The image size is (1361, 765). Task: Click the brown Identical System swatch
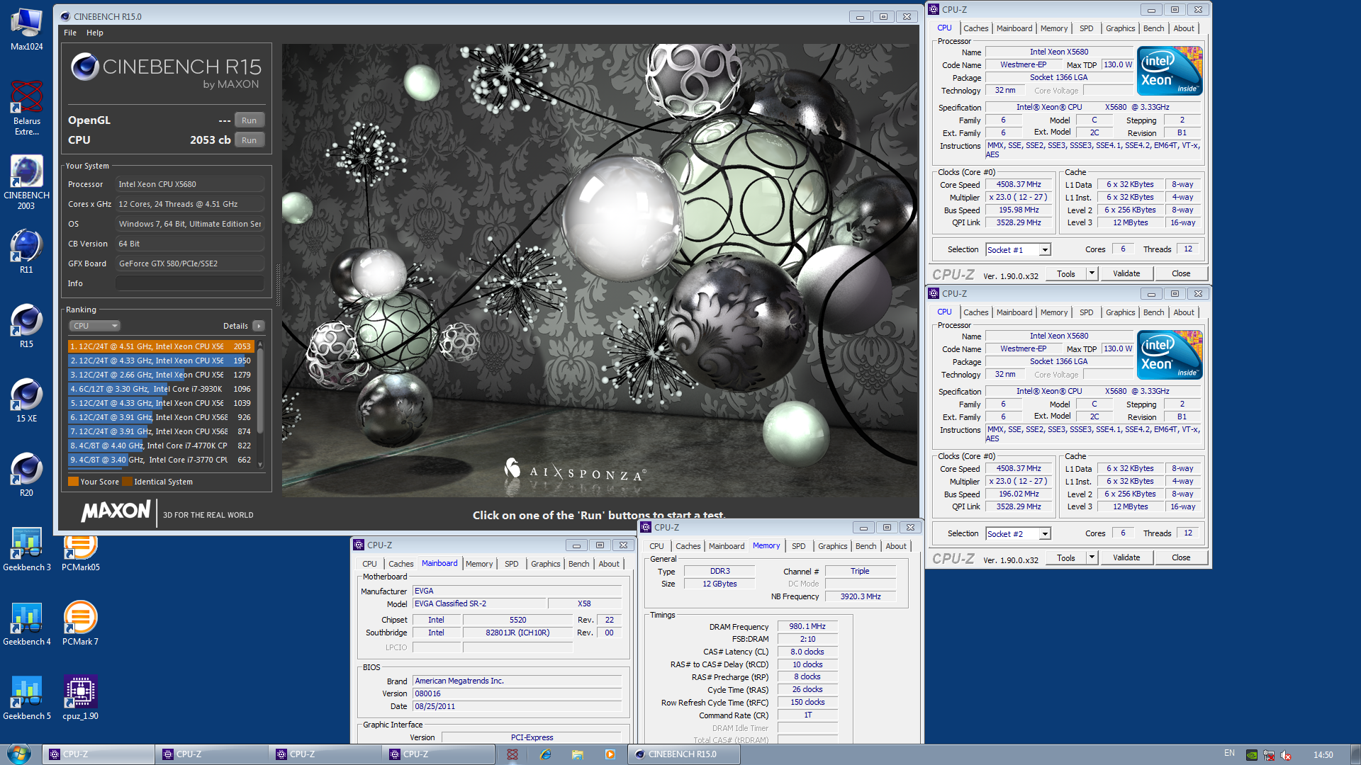click(x=127, y=482)
